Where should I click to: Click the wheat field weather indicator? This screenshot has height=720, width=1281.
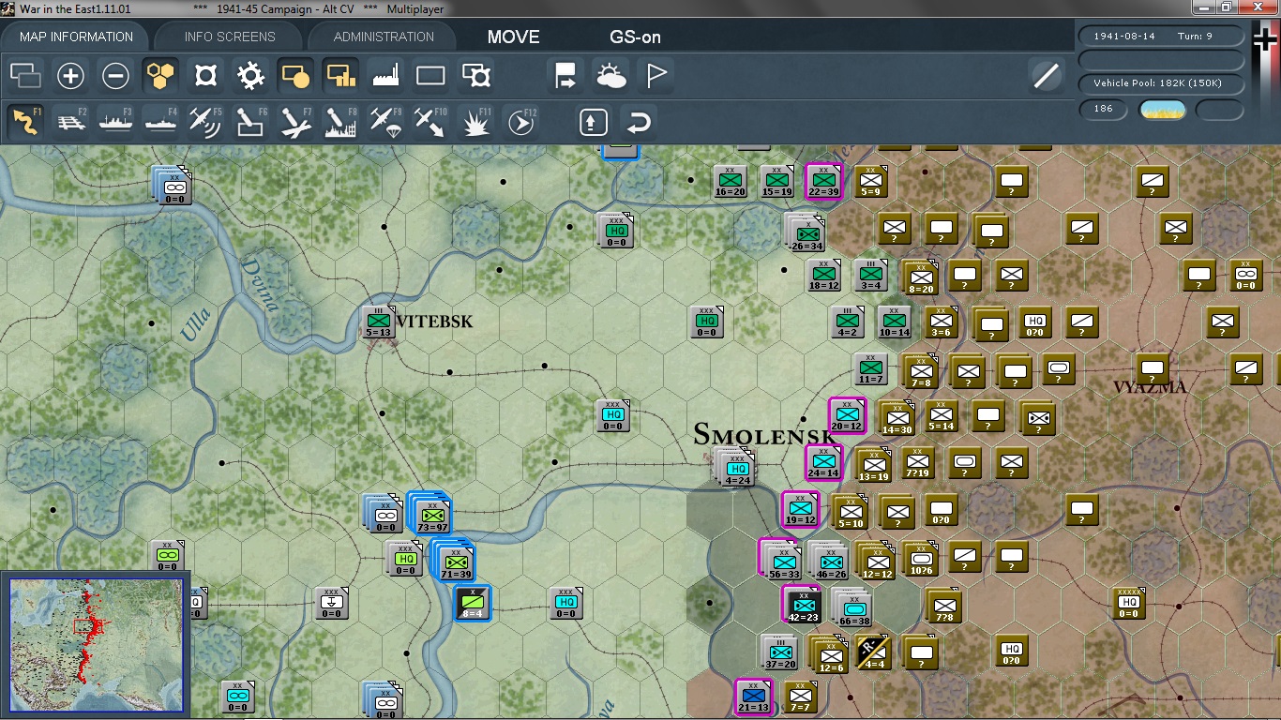click(x=1162, y=109)
